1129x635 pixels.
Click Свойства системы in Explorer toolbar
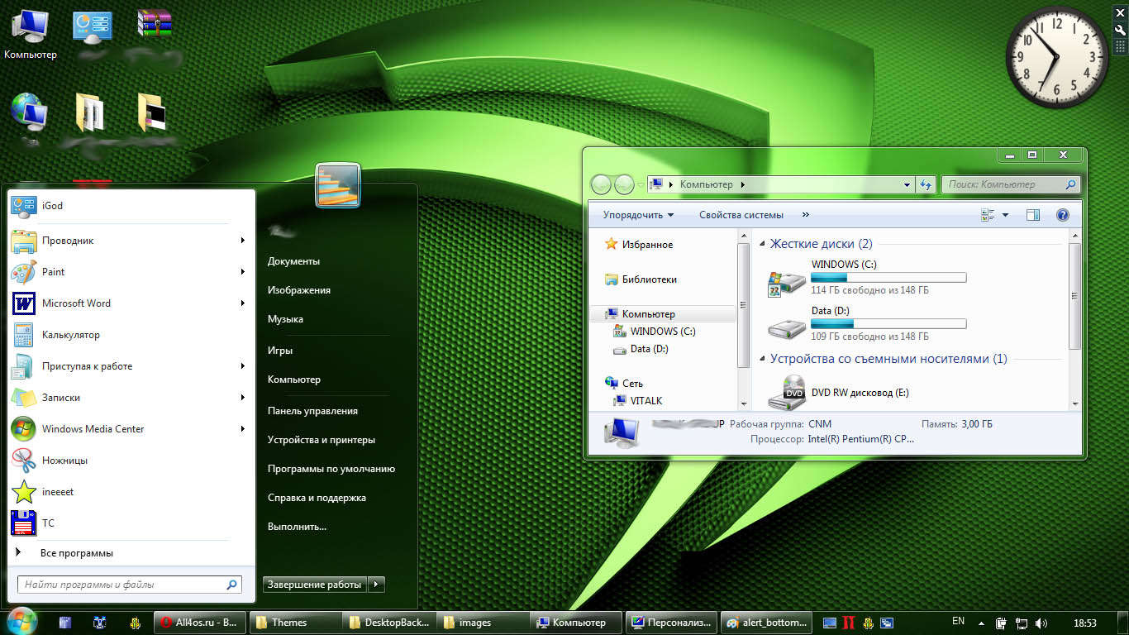(x=741, y=215)
